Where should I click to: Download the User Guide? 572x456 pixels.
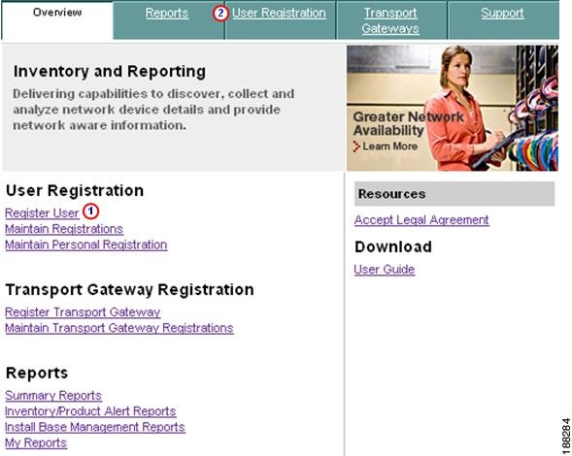385,270
